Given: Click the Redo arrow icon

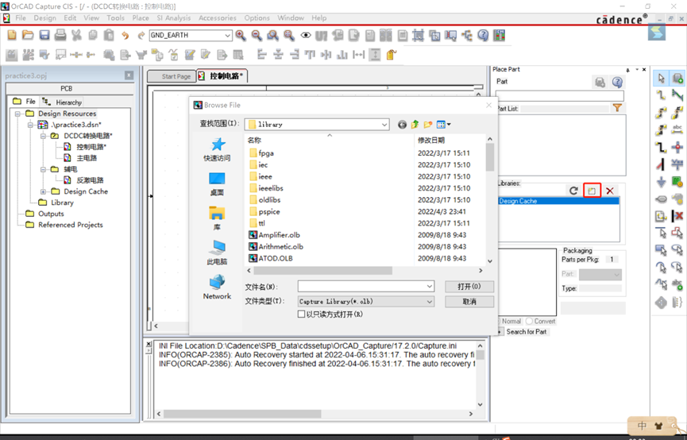Looking at the screenshot, I should point(141,35).
